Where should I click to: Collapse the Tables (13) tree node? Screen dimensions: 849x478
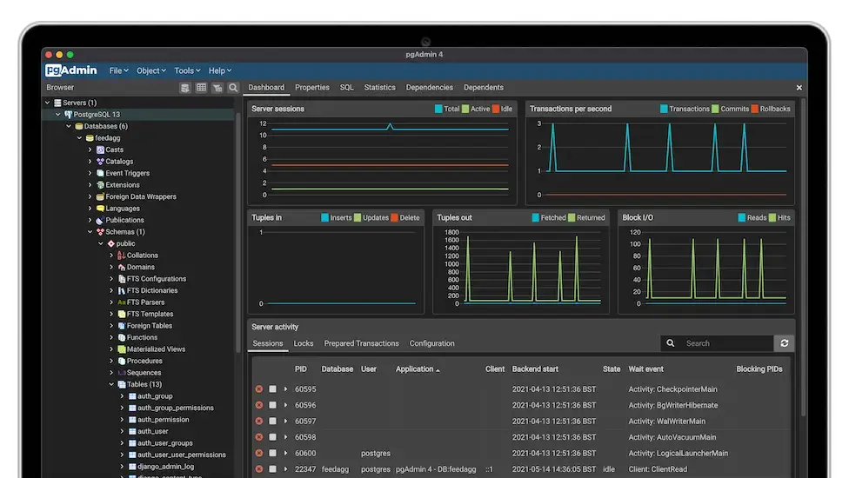click(111, 384)
